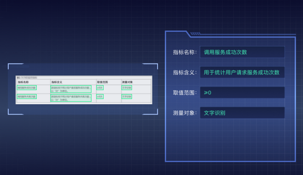Click the detected table cell 调用服务成功次数
The width and height of the screenshot is (303, 175).
coord(27,88)
